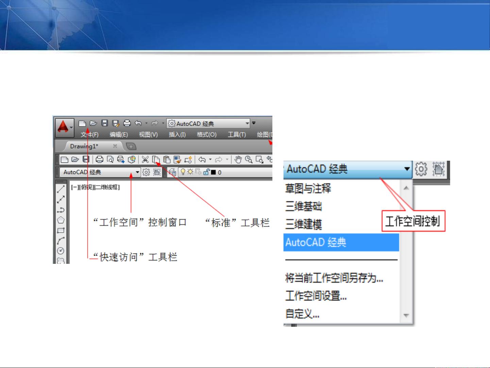This screenshot has height=368, width=490.
Task: Toggle layer 0 on/off light bulb
Action: click(x=183, y=172)
